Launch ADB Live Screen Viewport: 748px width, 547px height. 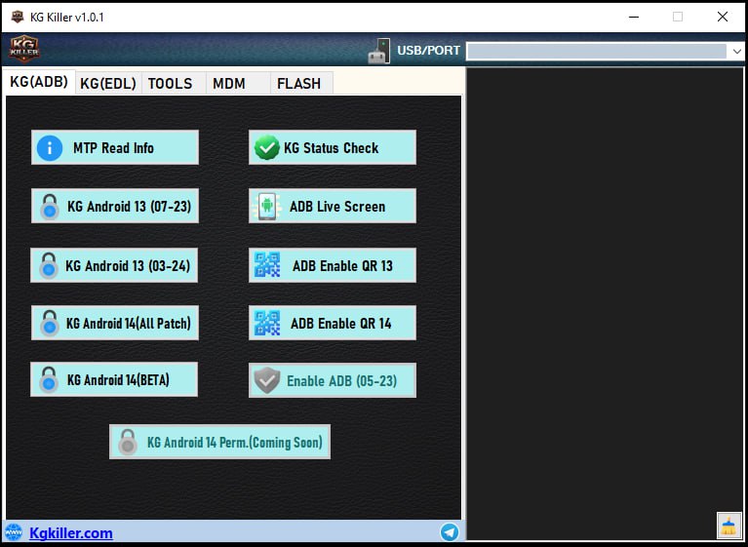pos(333,206)
